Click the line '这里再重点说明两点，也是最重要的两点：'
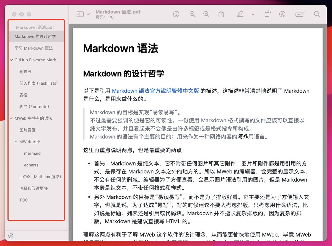Screen dimensions: 332x246 tap(134, 150)
